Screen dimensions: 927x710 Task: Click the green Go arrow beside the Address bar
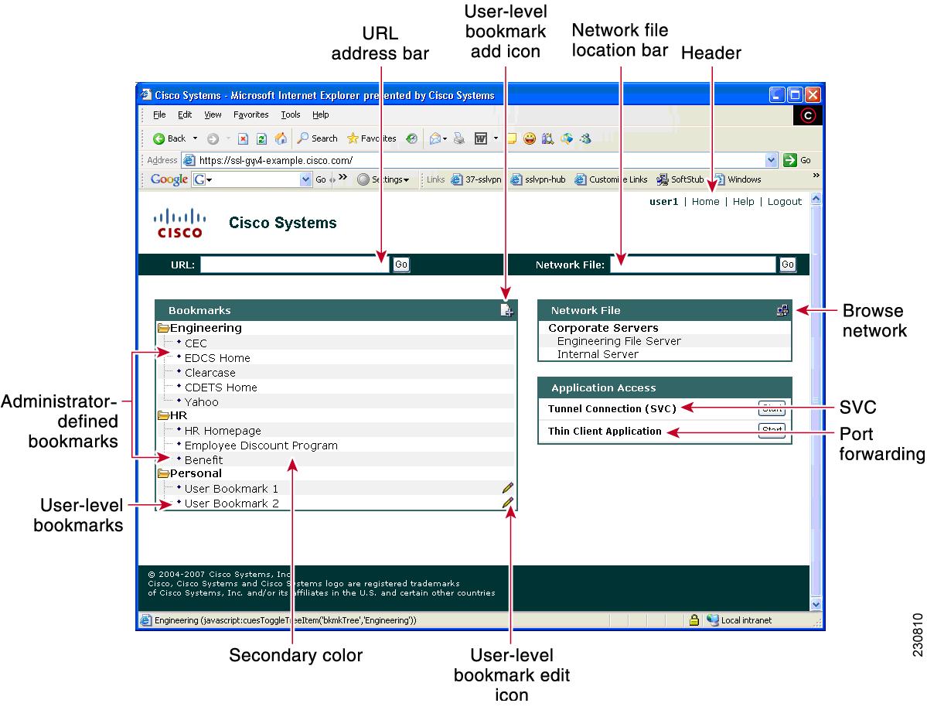point(790,160)
